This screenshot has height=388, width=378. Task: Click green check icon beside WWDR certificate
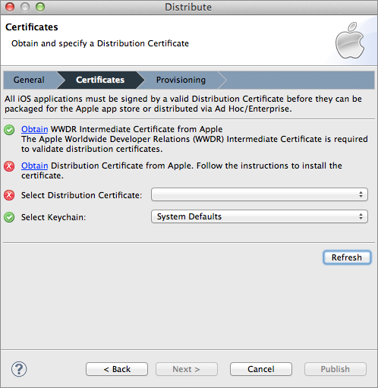tap(9, 130)
